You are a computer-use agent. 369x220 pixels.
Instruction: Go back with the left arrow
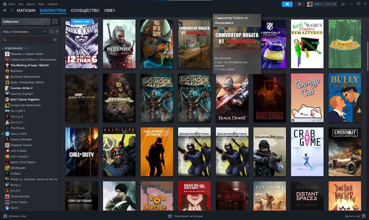[x=5, y=11]
